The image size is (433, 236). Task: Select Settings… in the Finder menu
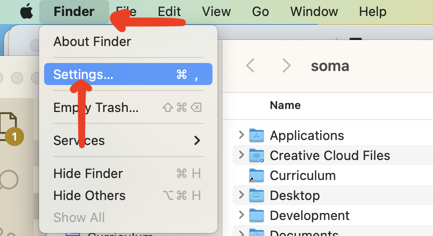pyautogui.click(x=128, y=74)
